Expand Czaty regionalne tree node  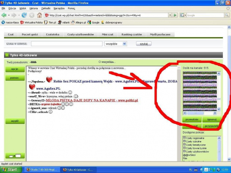pos(184,138)
